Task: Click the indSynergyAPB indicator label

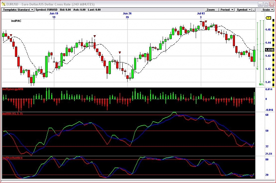Action: 13,89
